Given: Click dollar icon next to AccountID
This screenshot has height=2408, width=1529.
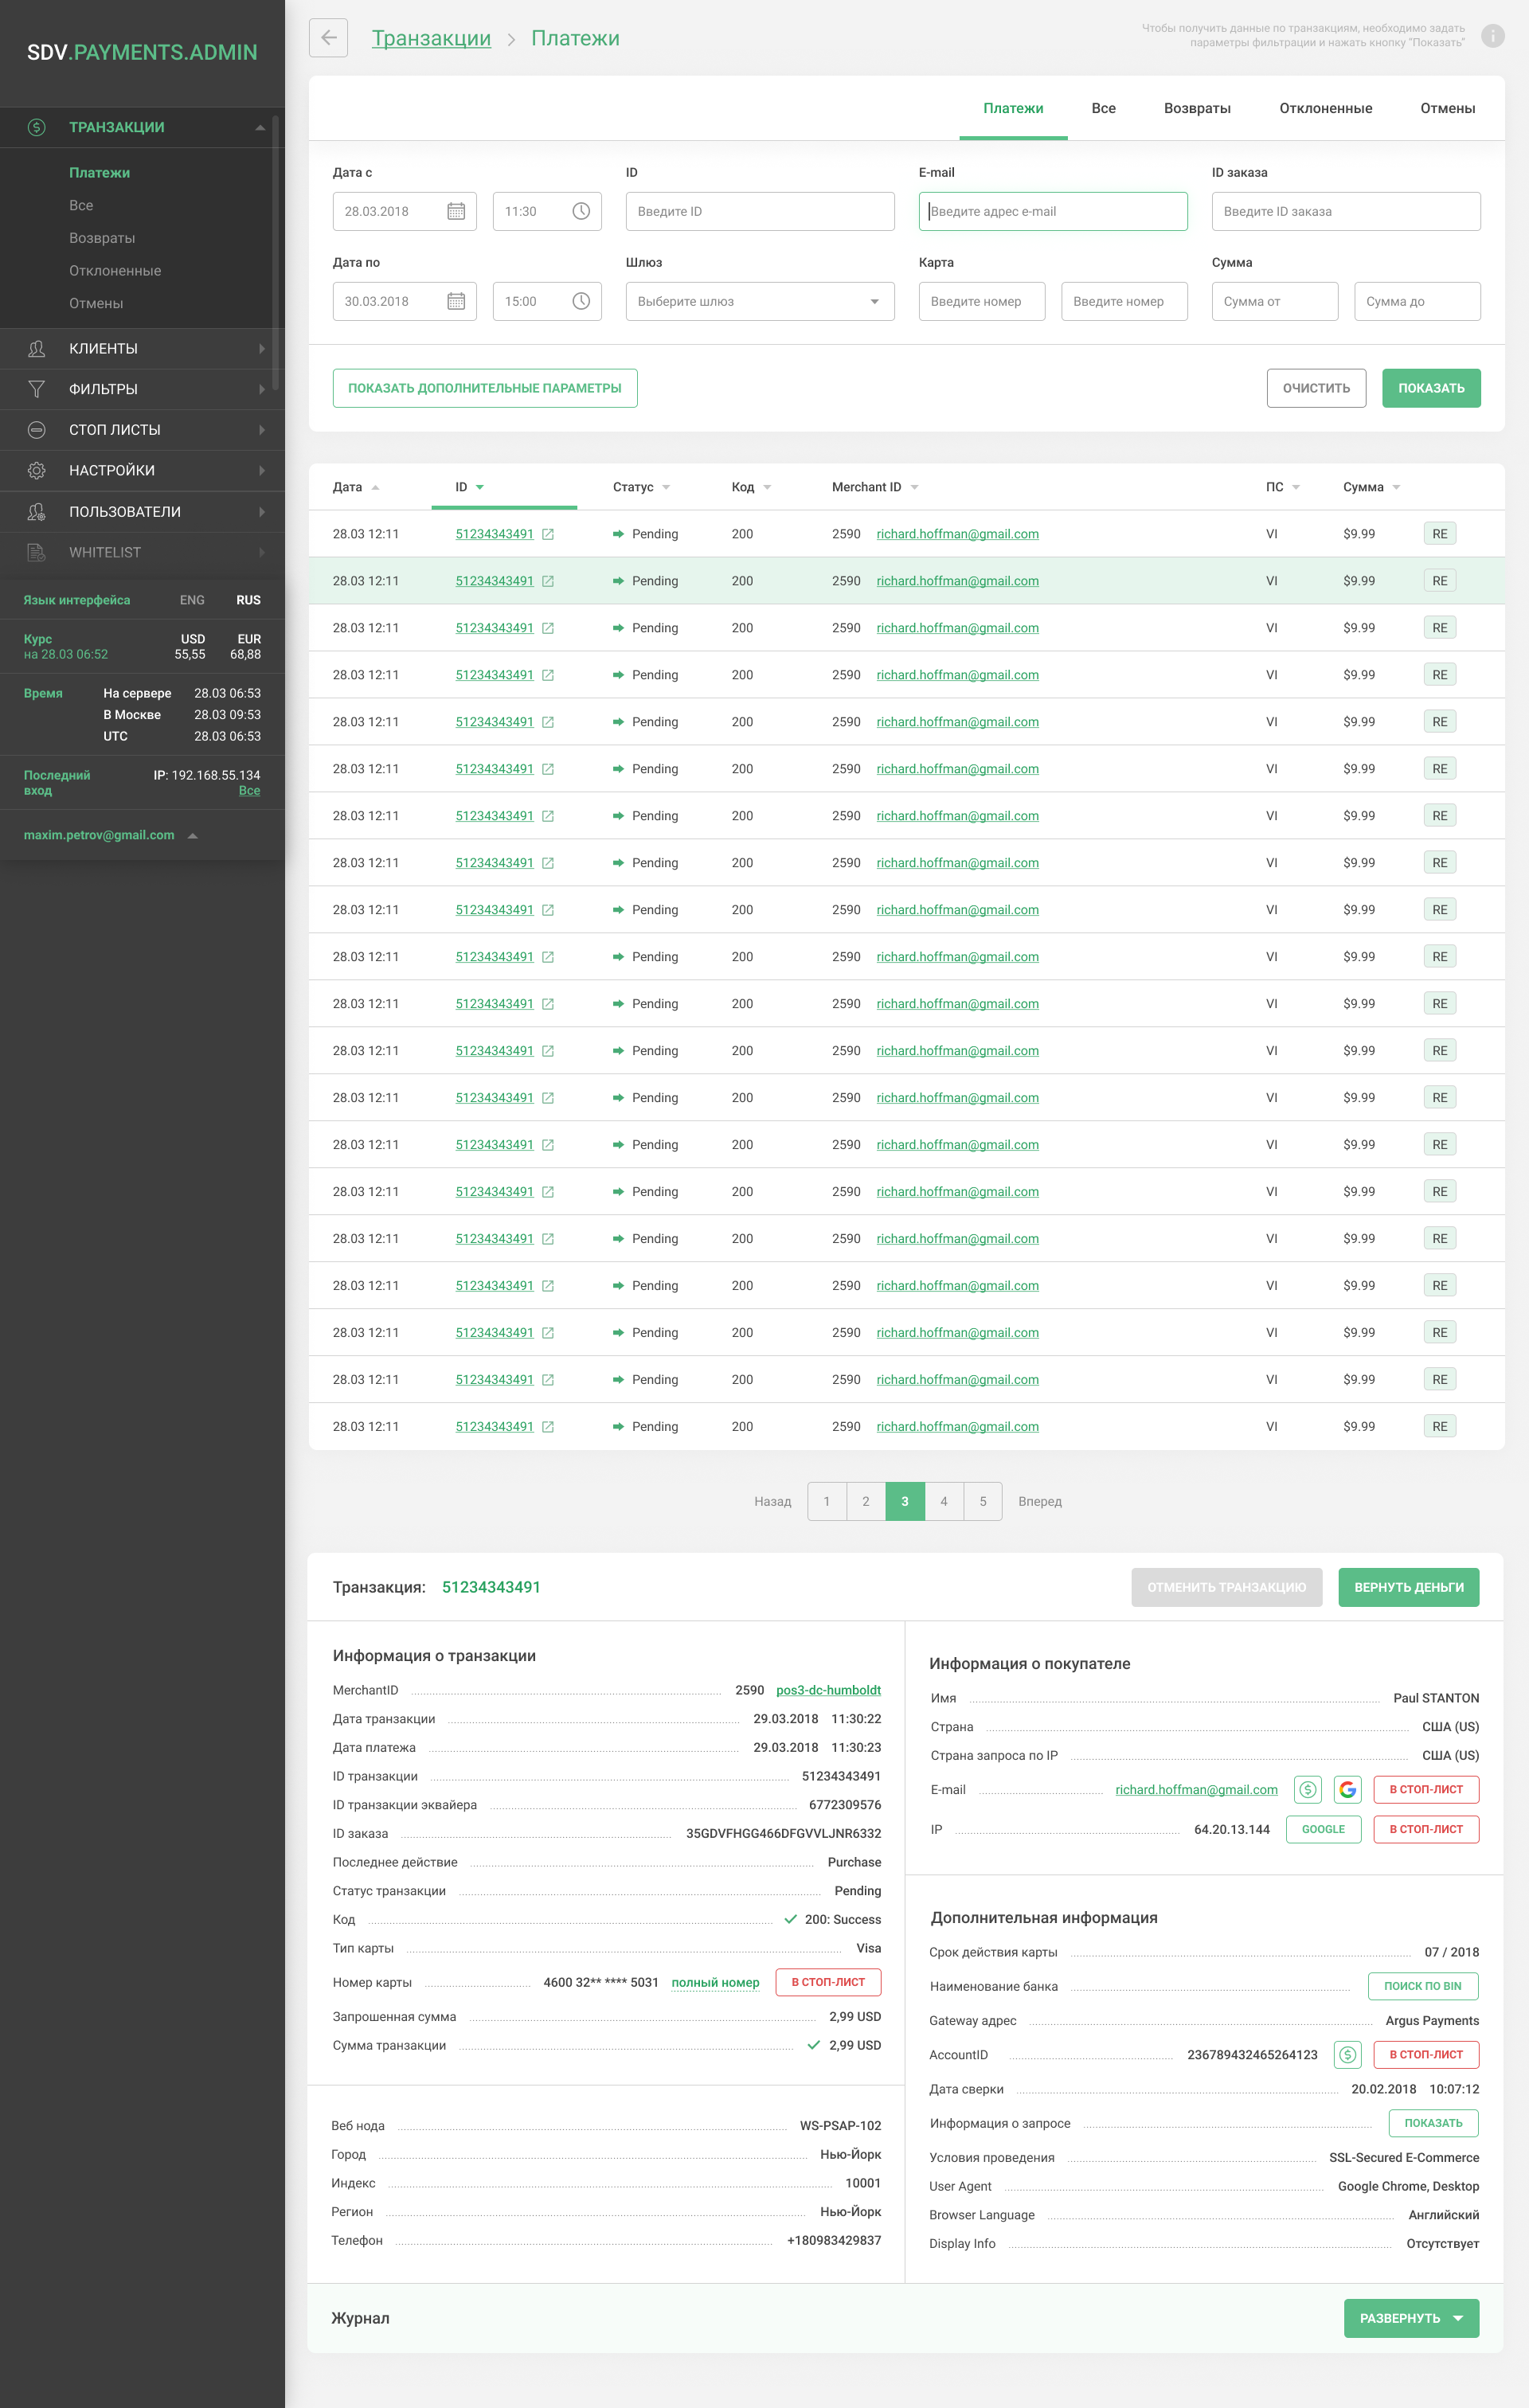Looking at the screenshot, I should pos(1347,2054).
